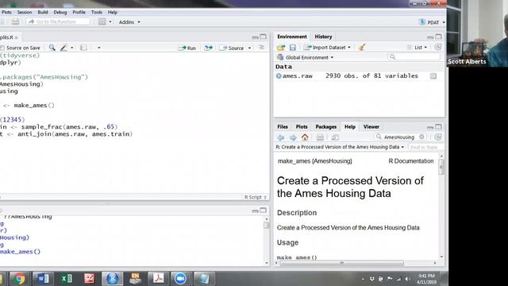Click the save workspace floppy icon

coord(293,48)
